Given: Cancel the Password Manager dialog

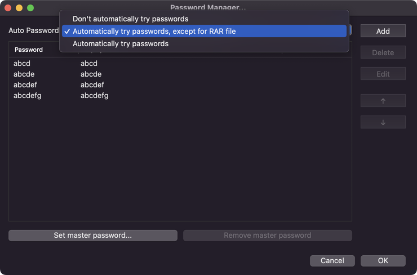Looking at the screenshot, I should (x=332, y=260).
